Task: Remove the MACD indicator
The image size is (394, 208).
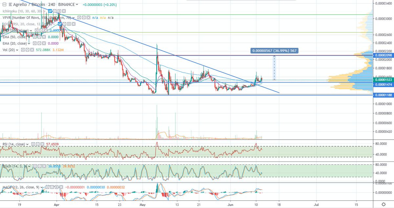Action: pos(61,186)
